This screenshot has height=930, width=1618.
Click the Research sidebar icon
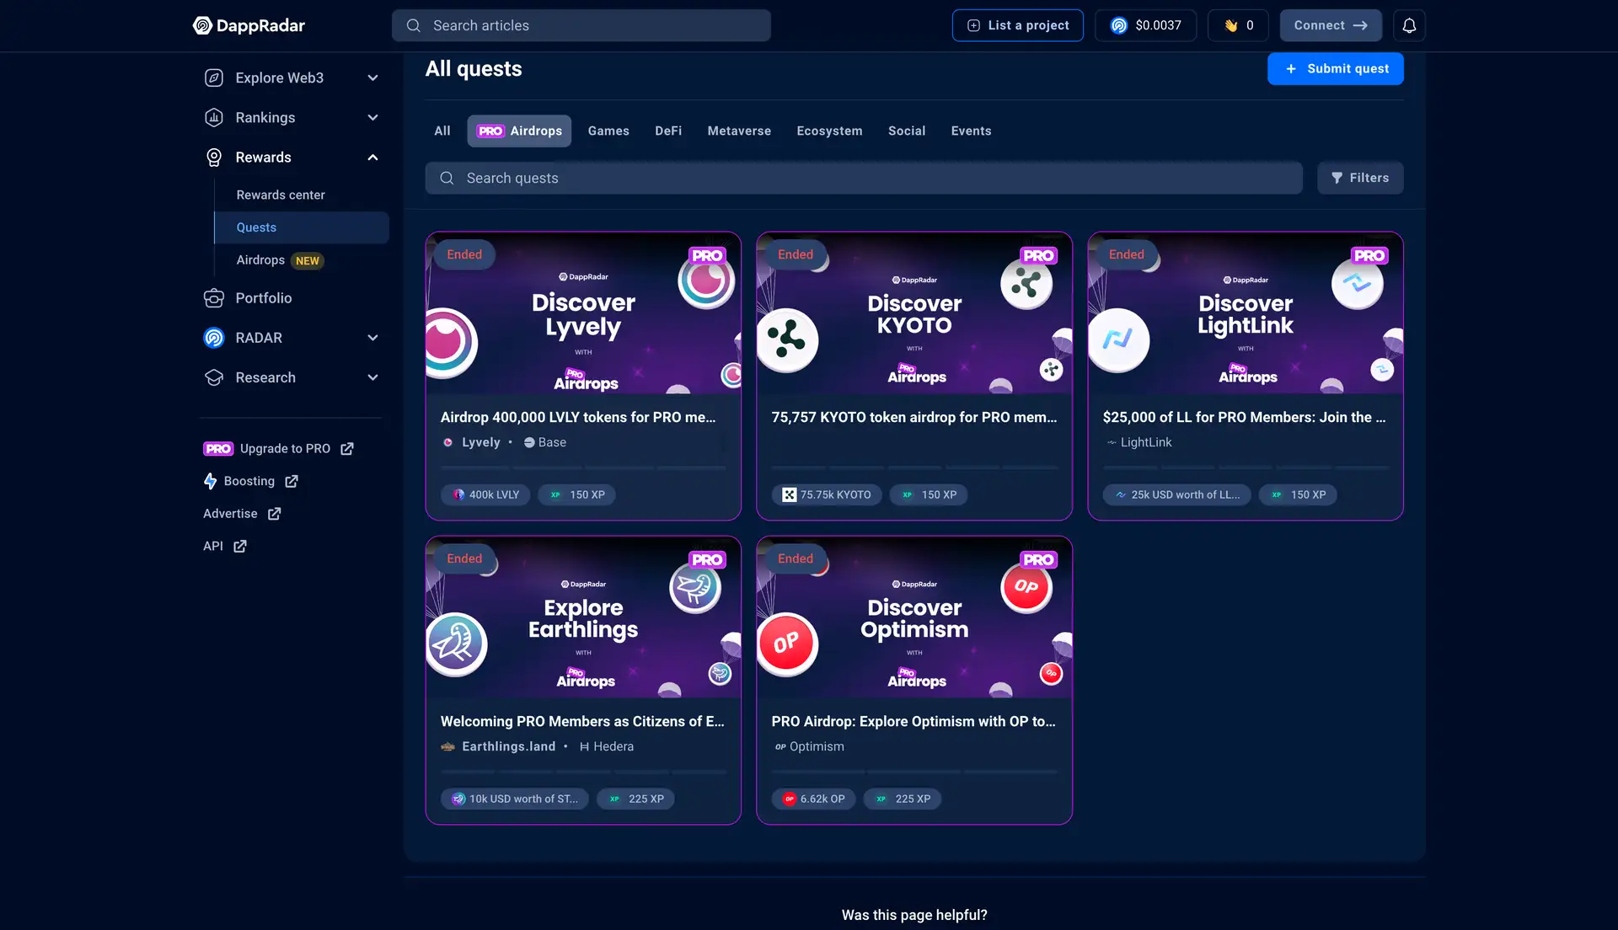[214, 377]
